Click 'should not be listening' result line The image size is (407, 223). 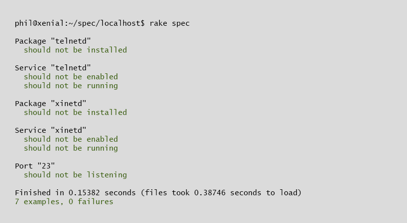coord(75,175)
